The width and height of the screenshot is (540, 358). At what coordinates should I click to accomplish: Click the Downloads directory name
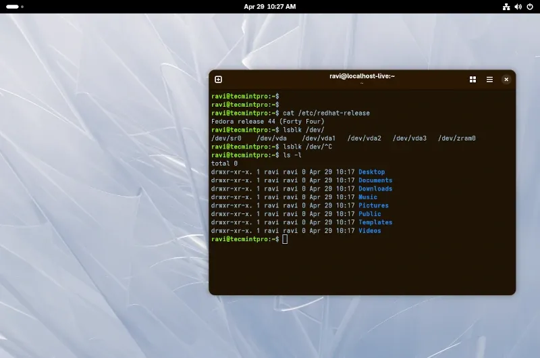coord(375,188)
